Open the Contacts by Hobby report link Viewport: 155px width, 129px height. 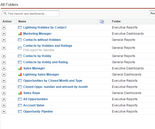pyautogui.click(x=37, y=56)
